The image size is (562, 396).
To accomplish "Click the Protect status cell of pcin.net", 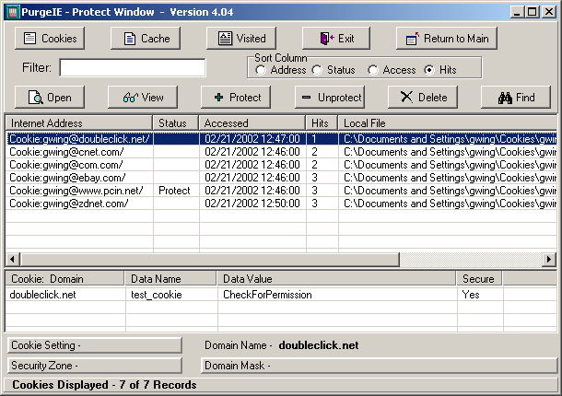I will point(176,191).
